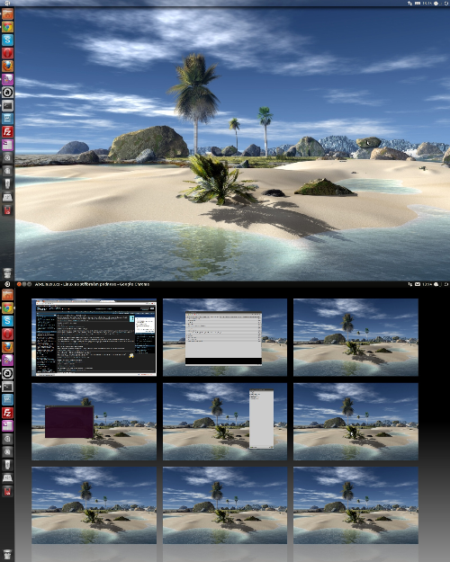Open the network indicator in the upper panel

pos(409,3)
